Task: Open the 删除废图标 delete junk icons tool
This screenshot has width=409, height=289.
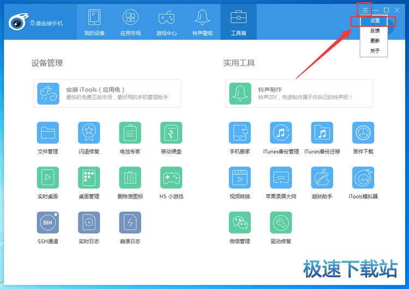Action: [x=130, y=177]
